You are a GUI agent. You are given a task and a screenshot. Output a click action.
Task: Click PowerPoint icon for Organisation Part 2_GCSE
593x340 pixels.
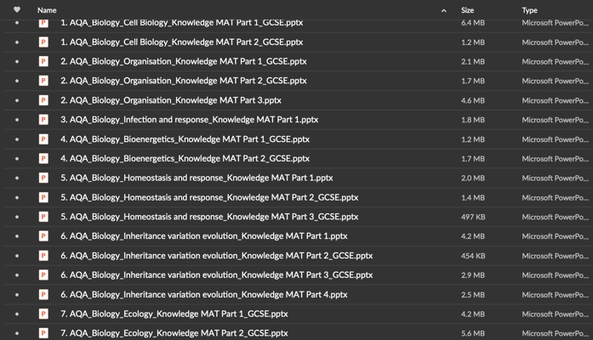coord(43,81)
